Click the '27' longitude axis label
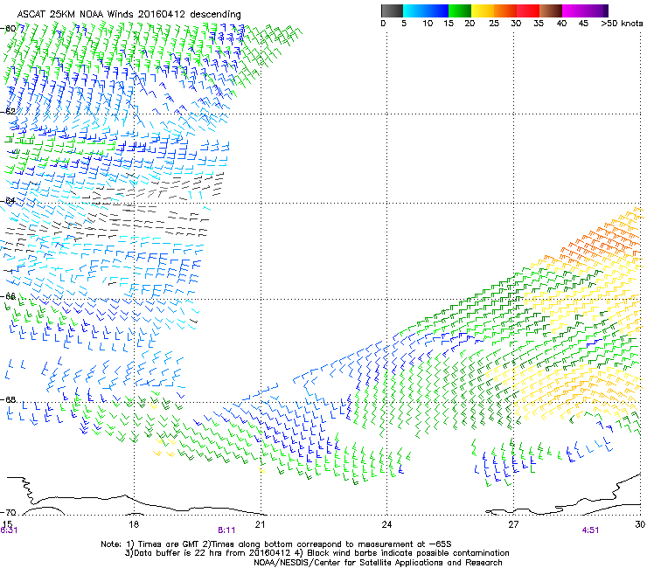 (x=513, y=523)
